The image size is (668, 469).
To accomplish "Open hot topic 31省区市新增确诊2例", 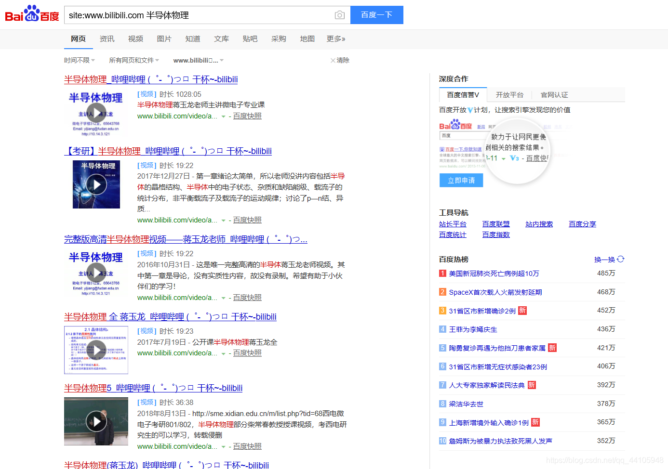I will (x=482, y=311).
